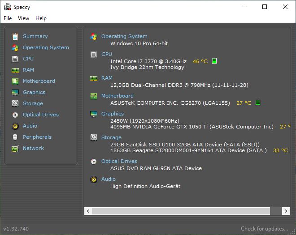Click the SanDisk SSD U100 entry
296x235 pixels.
[185, 145]
